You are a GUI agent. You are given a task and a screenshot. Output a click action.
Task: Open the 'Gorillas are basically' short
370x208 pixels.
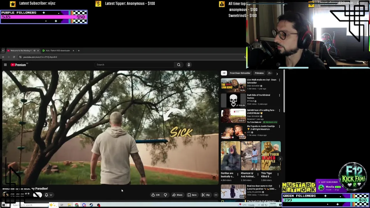tap(230, 156)
